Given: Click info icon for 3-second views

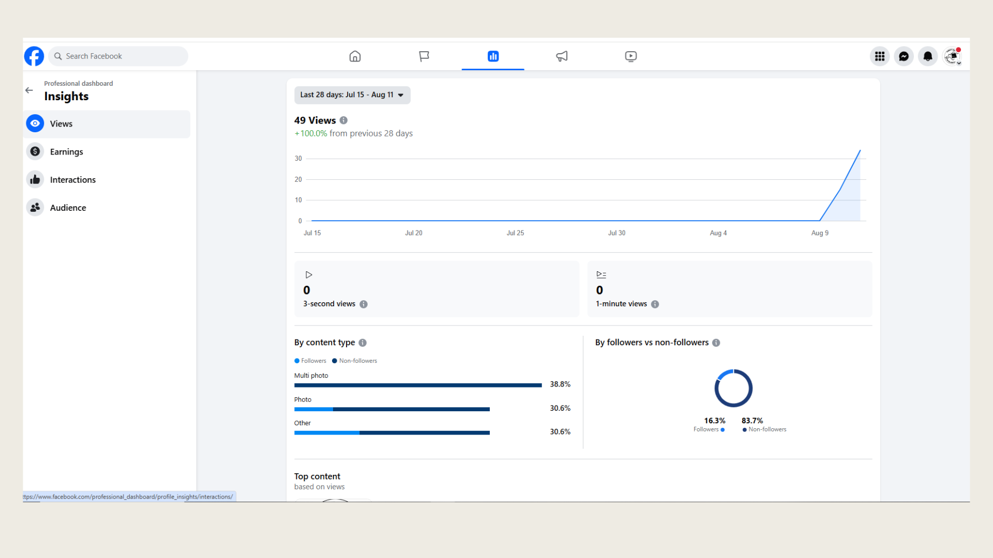Looking at the screenshot, I should tap(364, 304).
